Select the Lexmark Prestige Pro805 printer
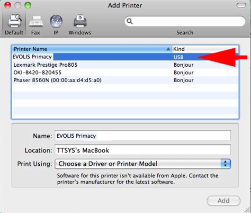Image resolution: width=251 pixels, height=213 pixels. point(125,65)
